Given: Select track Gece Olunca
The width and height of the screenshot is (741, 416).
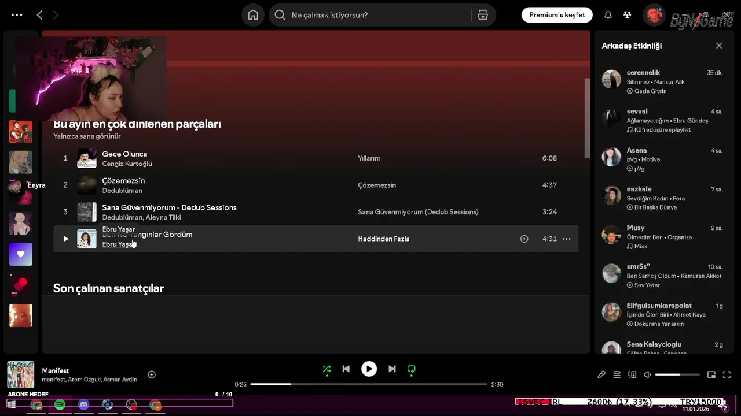Looking at the screenshot, I should point(124,154).
